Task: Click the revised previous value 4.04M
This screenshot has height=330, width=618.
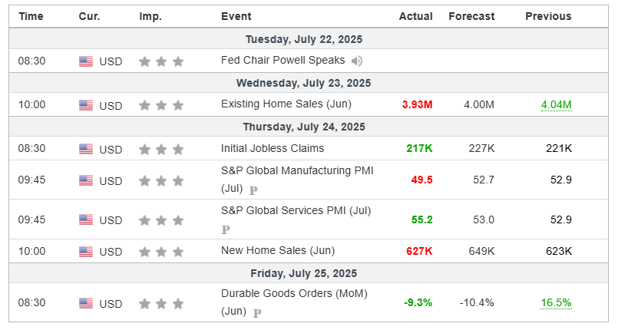Action: 556,104
